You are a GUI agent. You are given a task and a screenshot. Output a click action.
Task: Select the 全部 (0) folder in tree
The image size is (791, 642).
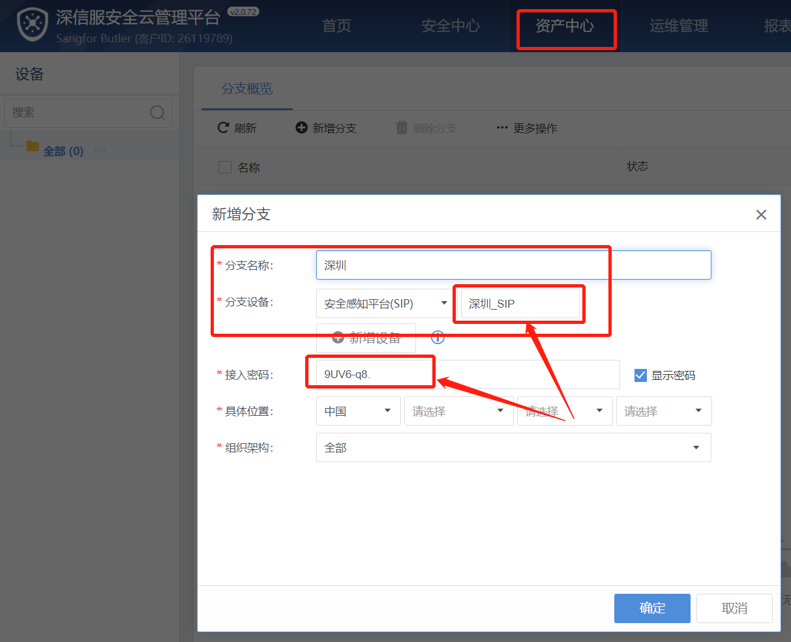click(63, 151)
